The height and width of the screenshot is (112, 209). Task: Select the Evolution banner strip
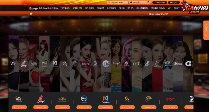96,64
